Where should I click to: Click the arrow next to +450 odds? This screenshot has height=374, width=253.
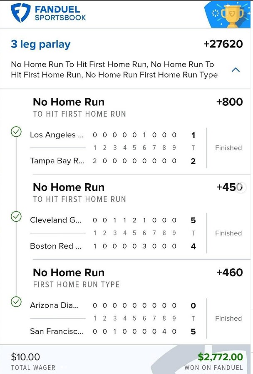[241, 187]
